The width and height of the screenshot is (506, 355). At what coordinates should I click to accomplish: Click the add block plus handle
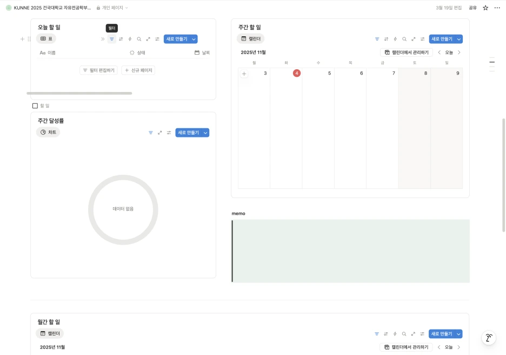tap(22, 39)
